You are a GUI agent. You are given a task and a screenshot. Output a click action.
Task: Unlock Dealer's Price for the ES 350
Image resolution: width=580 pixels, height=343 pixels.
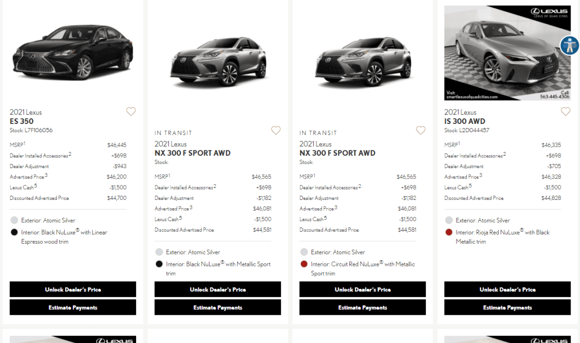[72, 289]
